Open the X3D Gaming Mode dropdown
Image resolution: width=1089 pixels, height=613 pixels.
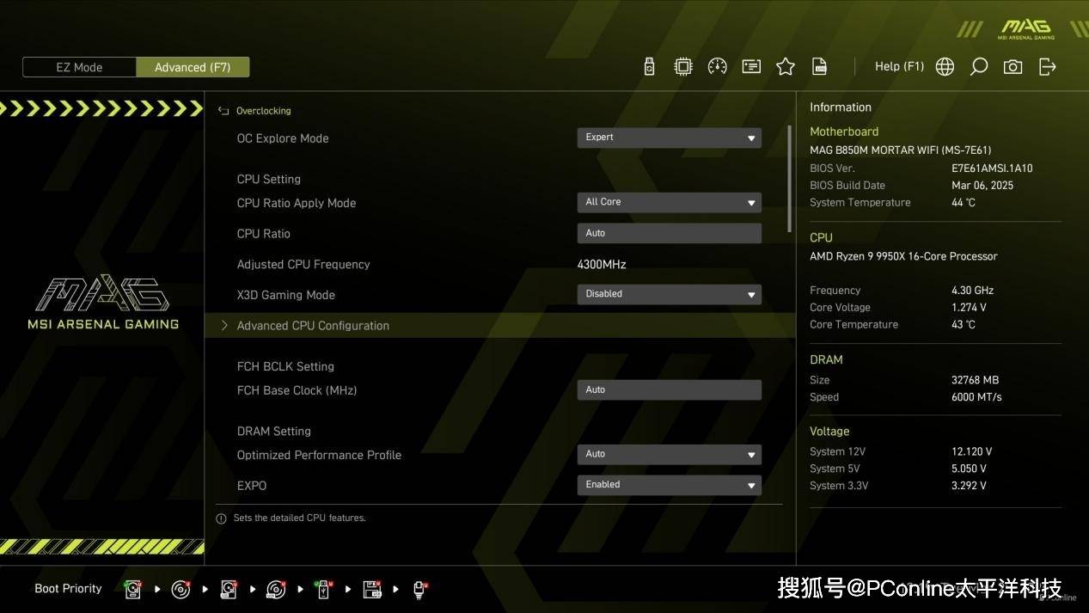[x=669, y=294]
